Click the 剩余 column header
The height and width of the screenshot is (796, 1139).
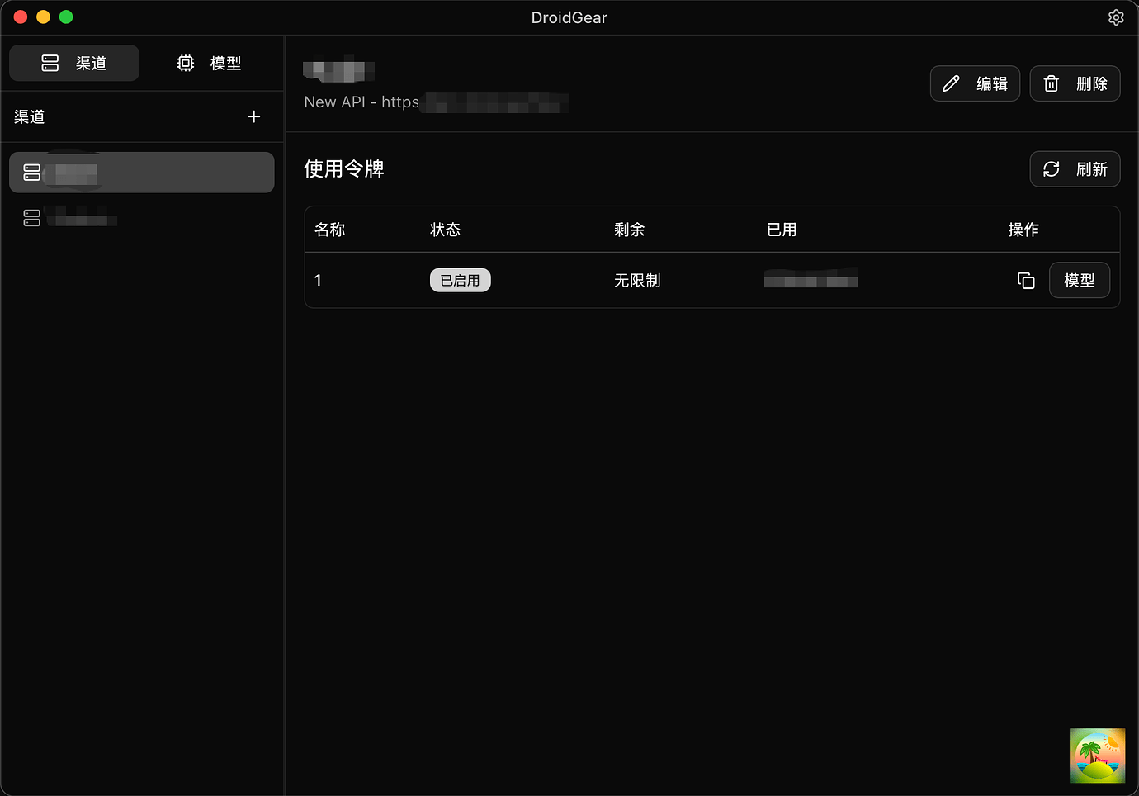click(x=629, y=230)
